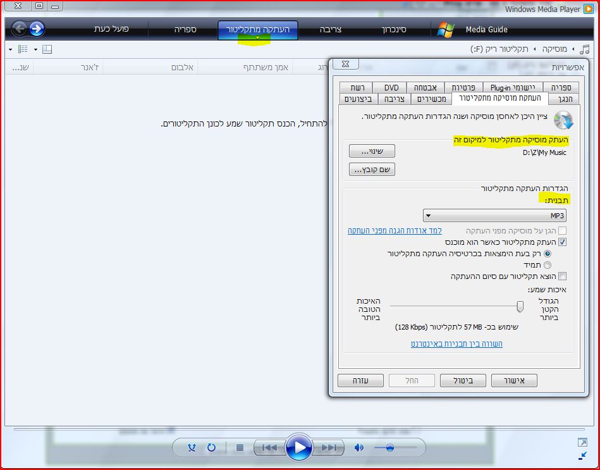
Task: Open the layout options dropdown arrow
Action: (x=35, y=49)
